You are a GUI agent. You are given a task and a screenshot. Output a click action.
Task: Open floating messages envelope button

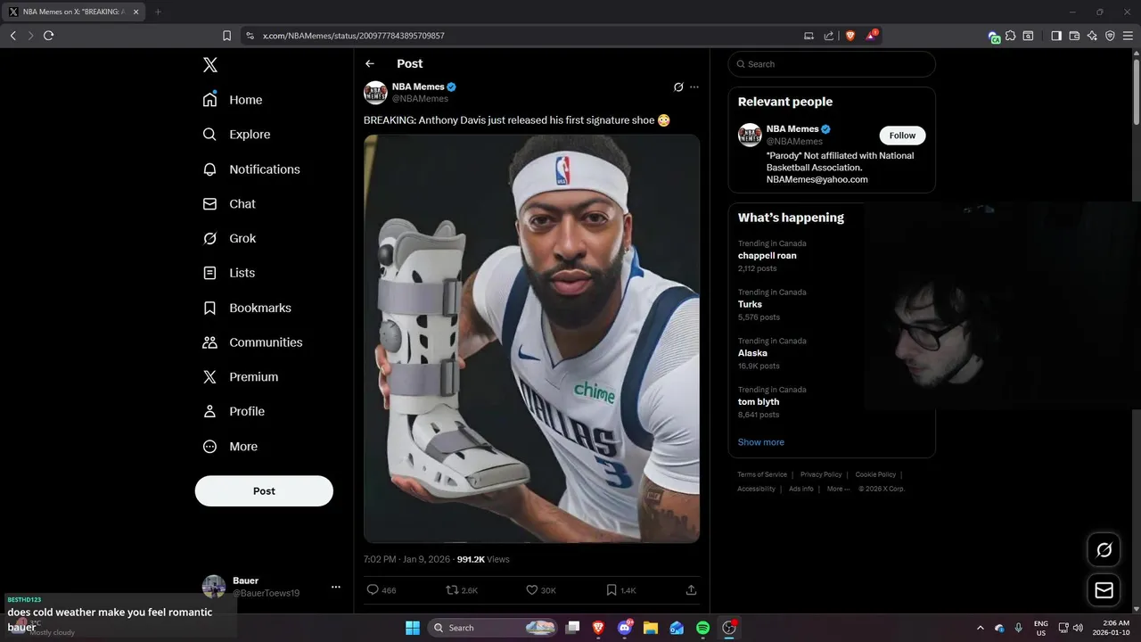(1104, 590)
